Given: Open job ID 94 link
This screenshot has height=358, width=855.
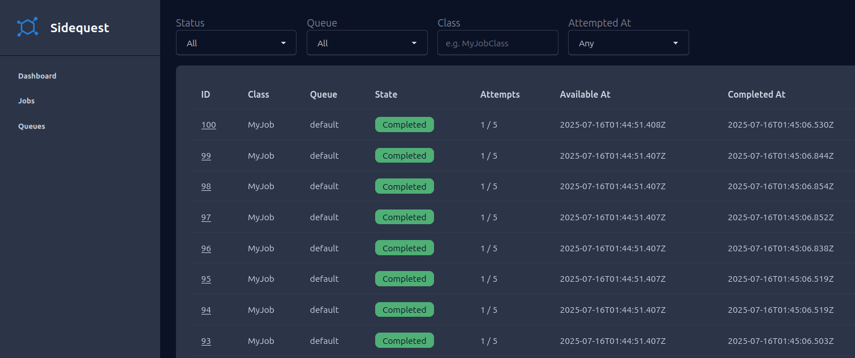Looking at the screenshot, I should tap(206, 310).
